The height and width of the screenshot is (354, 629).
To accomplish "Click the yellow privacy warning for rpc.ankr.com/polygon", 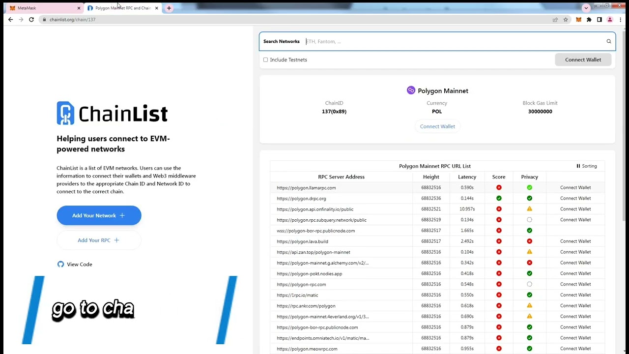I will point(529,306).
